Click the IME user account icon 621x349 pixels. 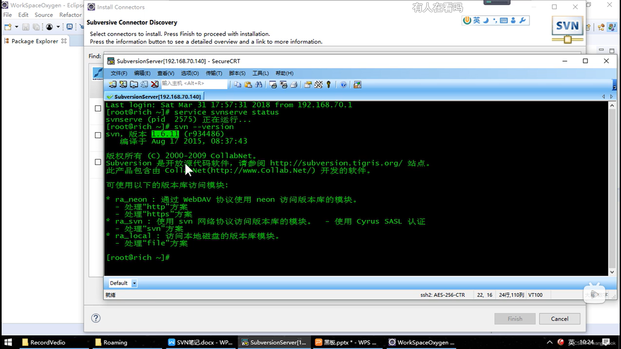[513, 20]
